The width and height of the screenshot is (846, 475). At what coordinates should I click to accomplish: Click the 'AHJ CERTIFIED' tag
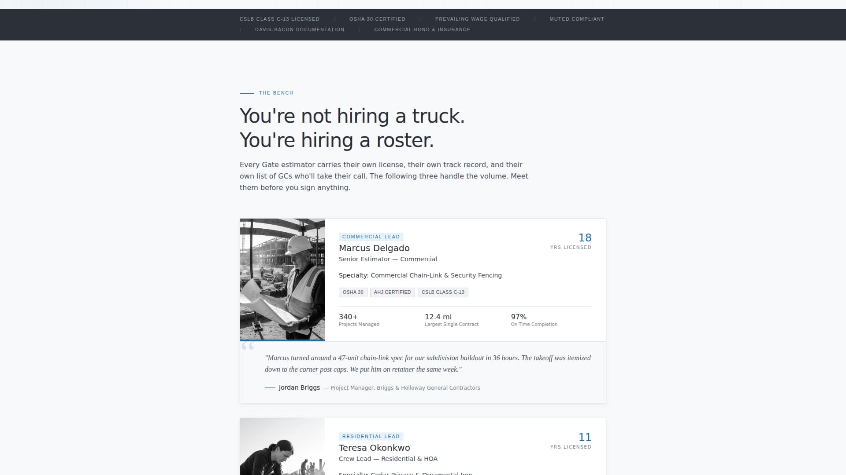392,292
